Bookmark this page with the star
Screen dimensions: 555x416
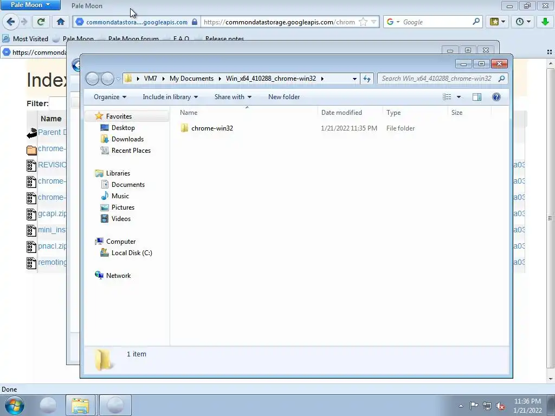tap(363, 22)
